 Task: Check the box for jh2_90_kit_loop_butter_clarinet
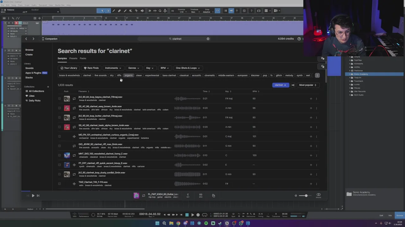click(x=59, y=118)
